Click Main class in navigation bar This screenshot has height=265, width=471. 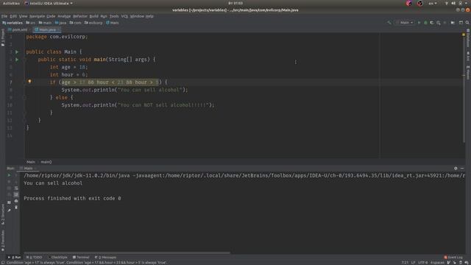click(113, 23)
